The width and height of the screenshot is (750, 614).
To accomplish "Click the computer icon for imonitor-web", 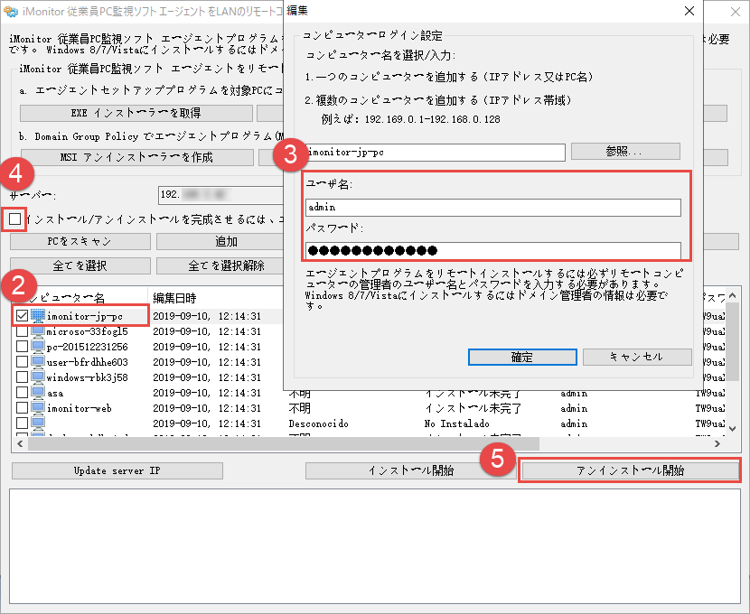I will tap(38, 407).
